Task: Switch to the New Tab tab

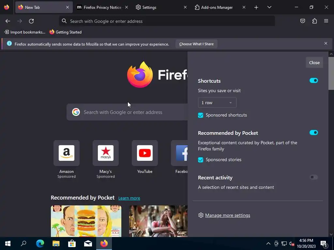Action: 44,7
